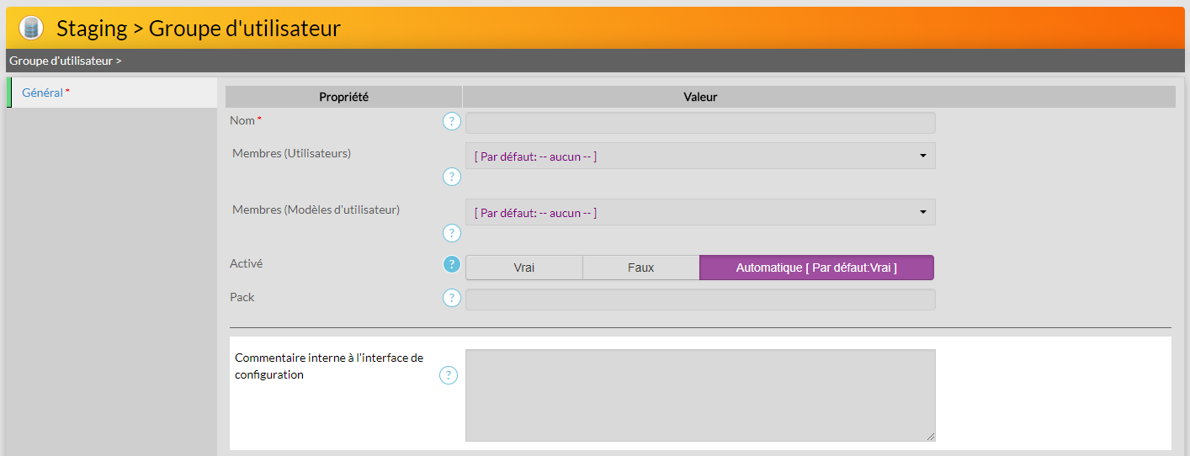Click the help icon beside Activé
1190x456 pixels.
(452, 264)
